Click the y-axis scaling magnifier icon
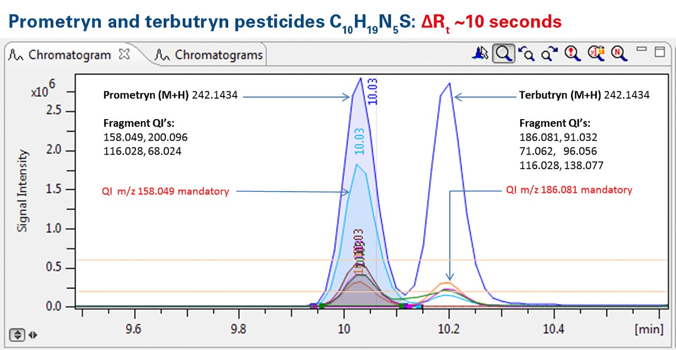This screenshot has height=350, width=676. [596, 54]
